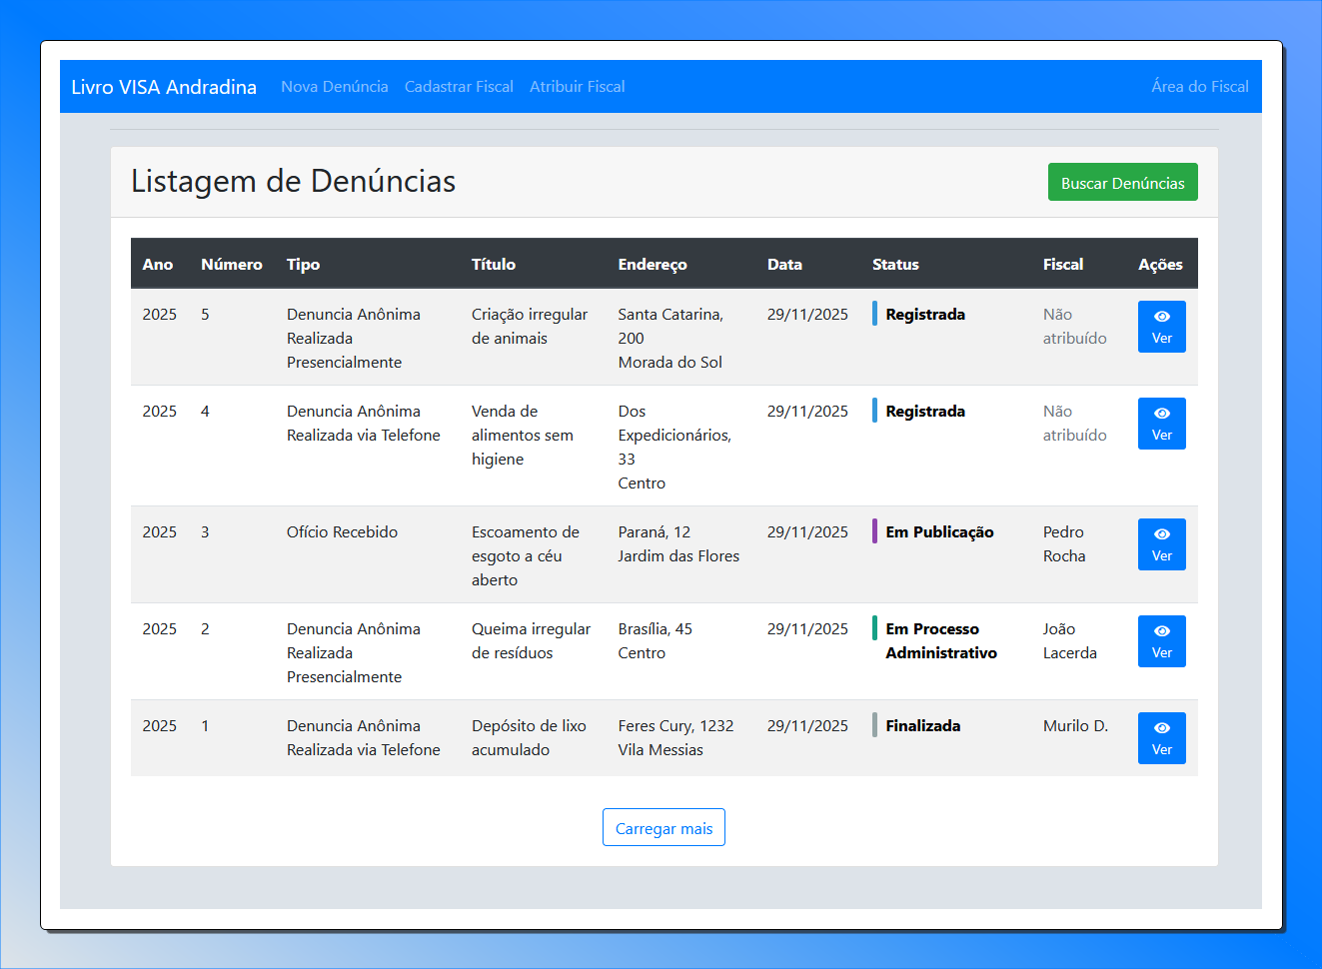Viewport: 1322px width, 969px height.
Task: Click Ver eye icon for Ofício Recebido row
Action: [x=1161, y=544]
